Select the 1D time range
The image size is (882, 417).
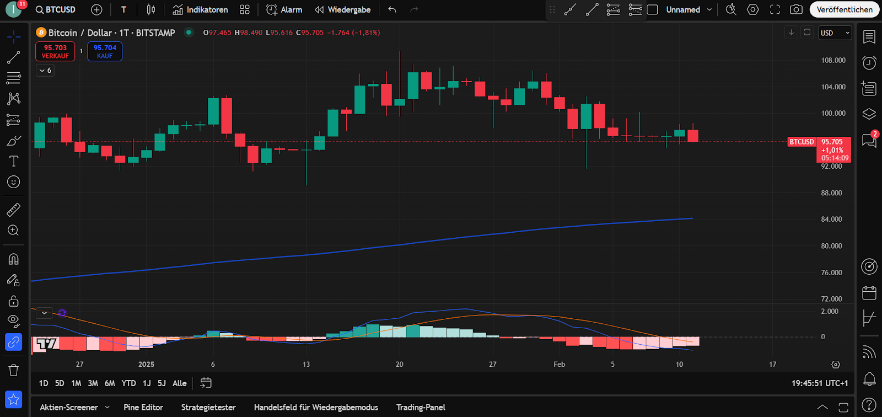point(44,383)
